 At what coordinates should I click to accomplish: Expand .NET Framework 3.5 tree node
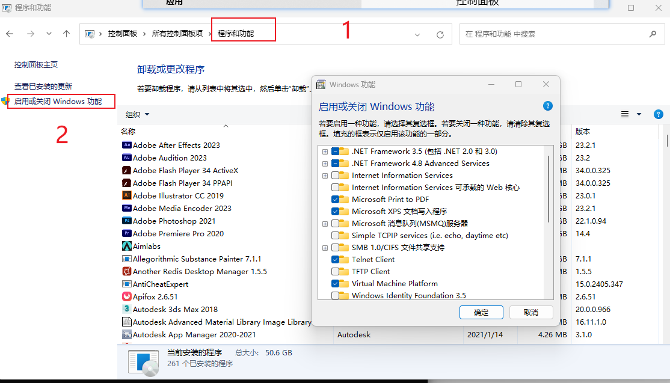(x=325, y=152)
